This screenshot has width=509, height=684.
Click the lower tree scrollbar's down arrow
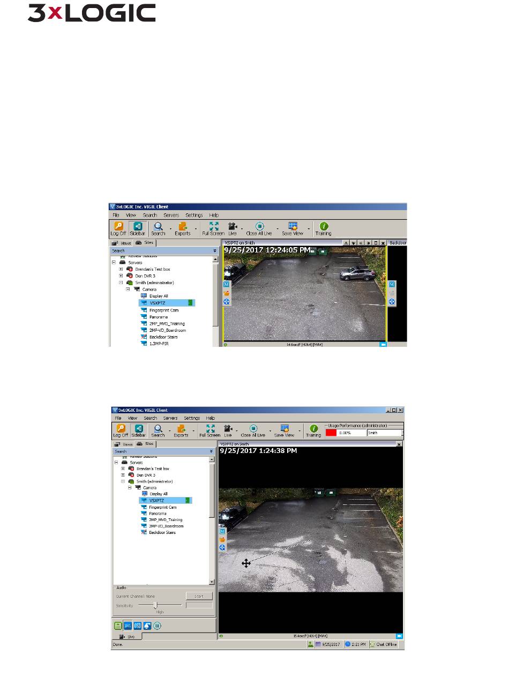pos(212,582)
